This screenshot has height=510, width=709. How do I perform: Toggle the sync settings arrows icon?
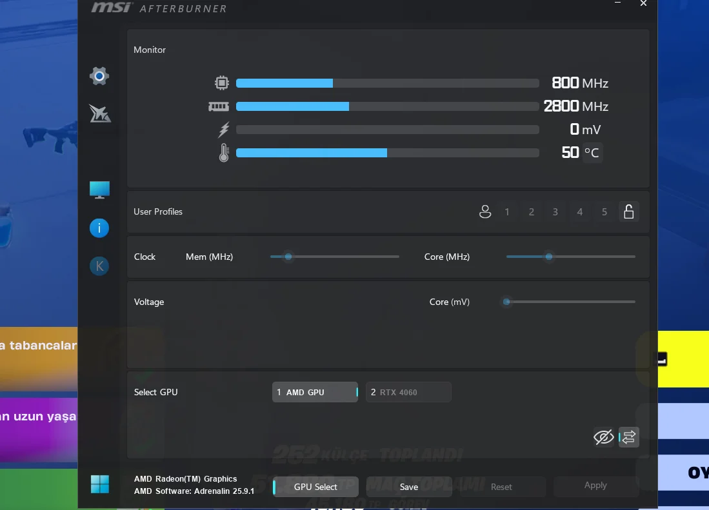click(629, 436)
